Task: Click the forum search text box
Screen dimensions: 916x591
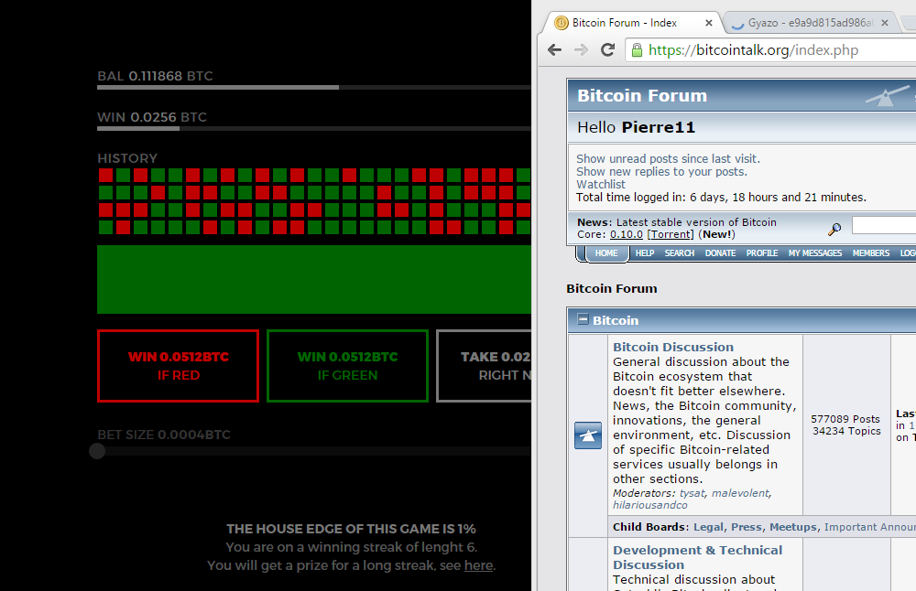Action: point(883,225)
